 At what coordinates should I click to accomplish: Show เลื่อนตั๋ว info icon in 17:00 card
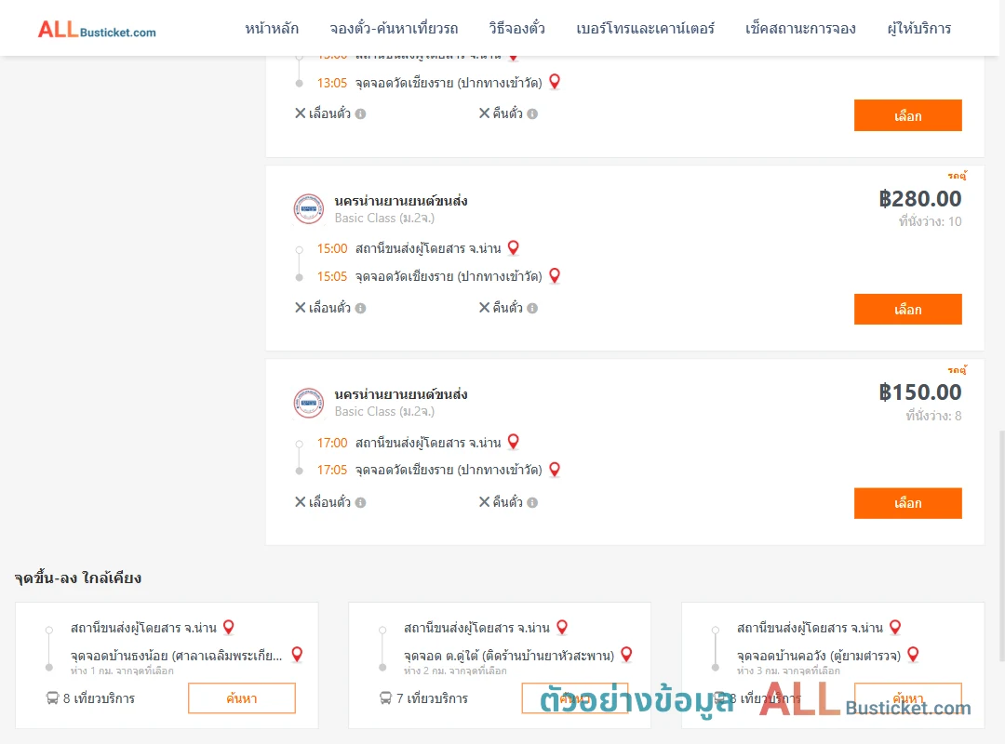(361, 502)
